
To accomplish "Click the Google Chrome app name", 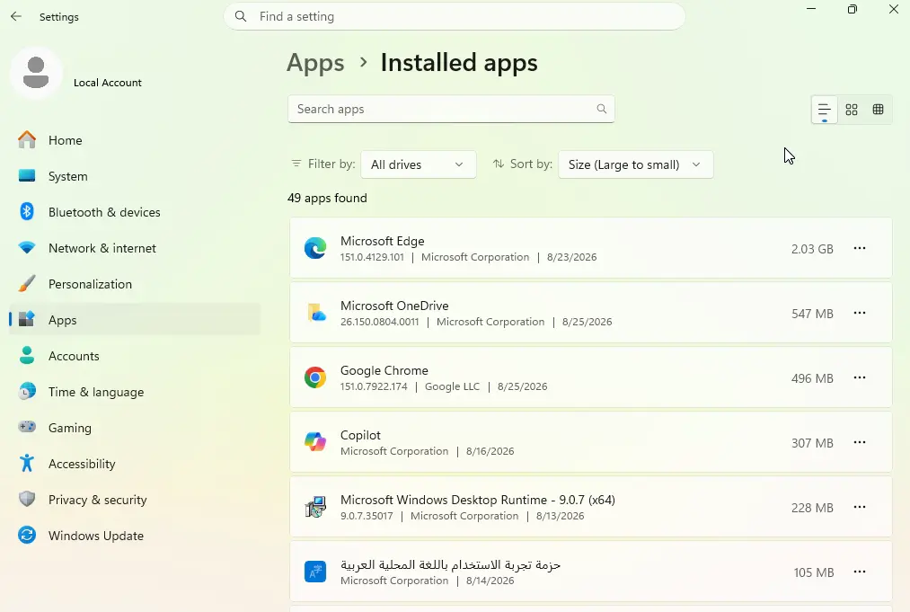I will coord(384,370).
